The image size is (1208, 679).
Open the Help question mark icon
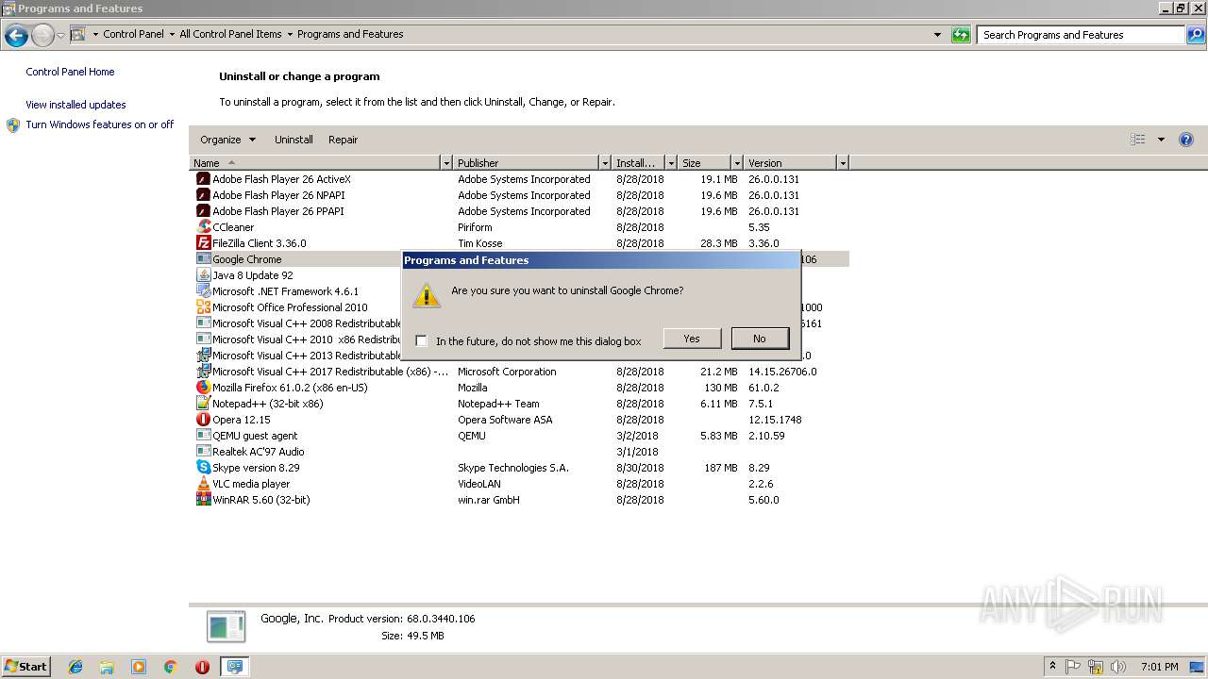coord(1186,140)
